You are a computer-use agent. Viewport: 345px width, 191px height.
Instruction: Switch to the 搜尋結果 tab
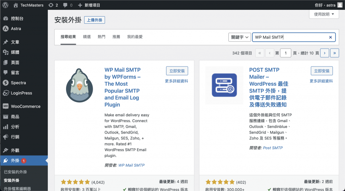click(68, 37)
